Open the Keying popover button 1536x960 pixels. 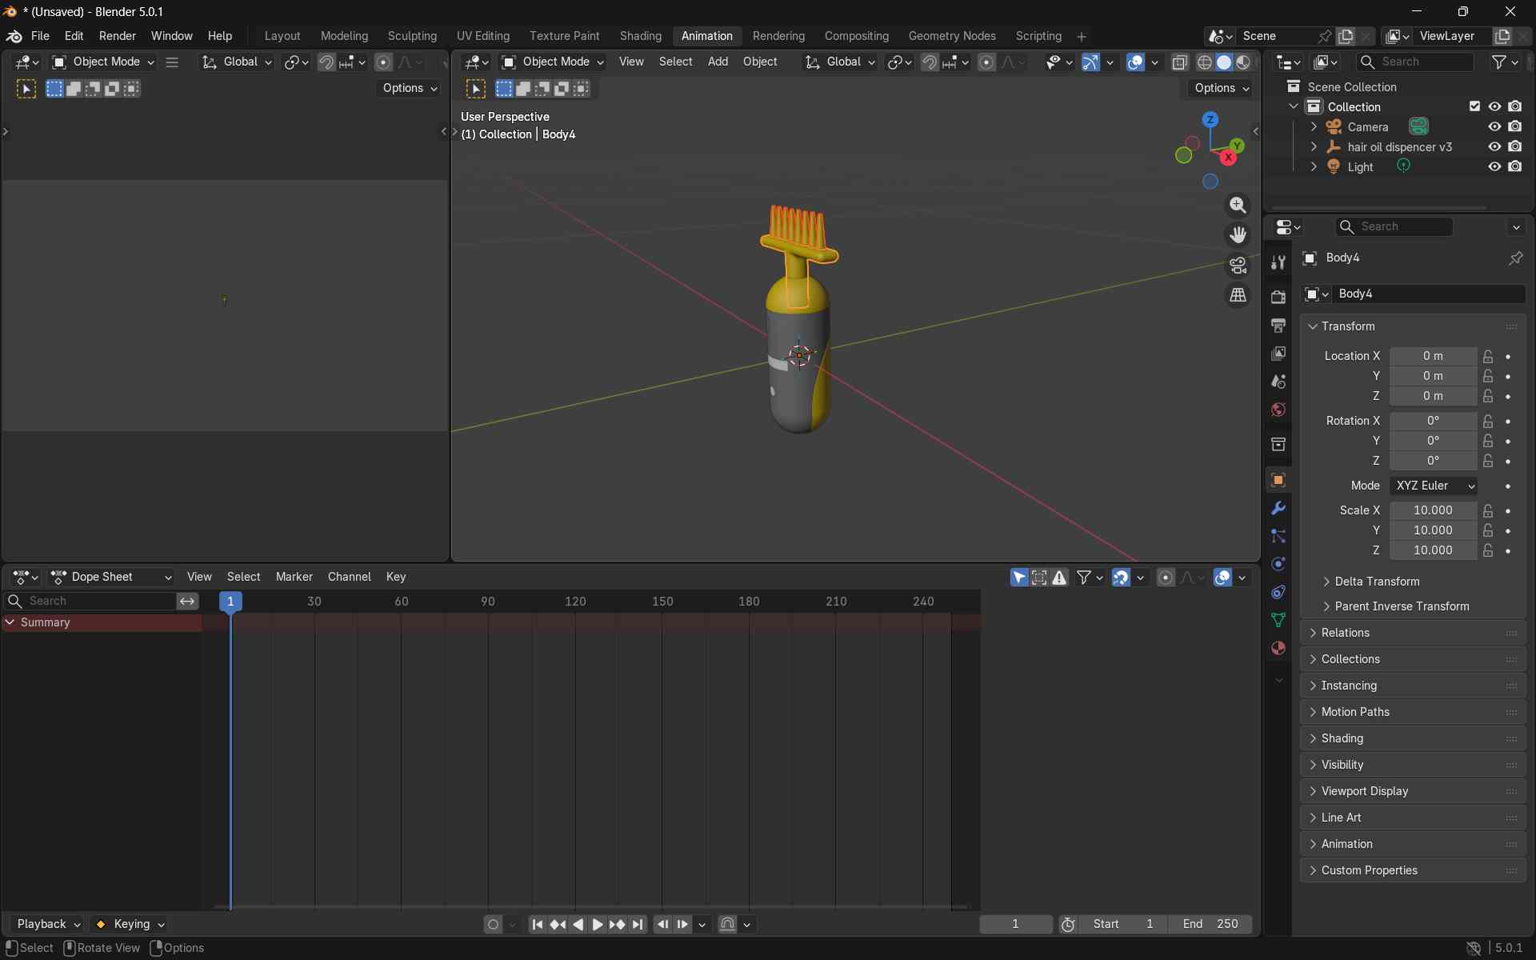coord(130,924)
